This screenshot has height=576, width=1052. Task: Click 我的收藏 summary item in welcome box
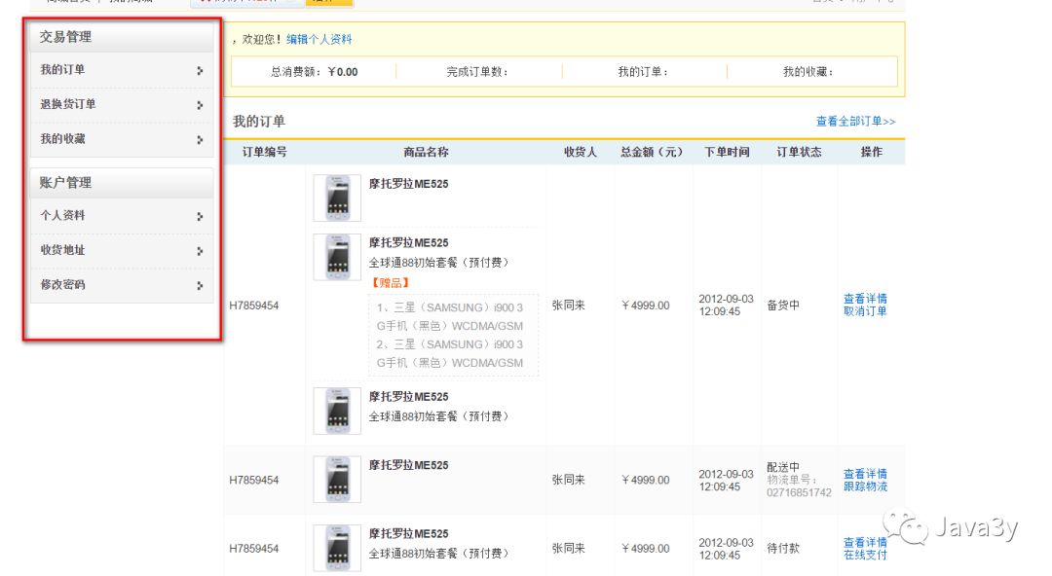click(x=808, y=72)
